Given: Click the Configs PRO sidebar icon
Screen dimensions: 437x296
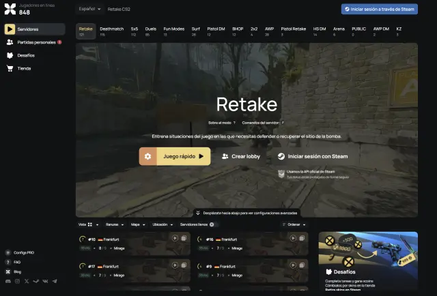Looking at the screenshot, I should 8,252.
